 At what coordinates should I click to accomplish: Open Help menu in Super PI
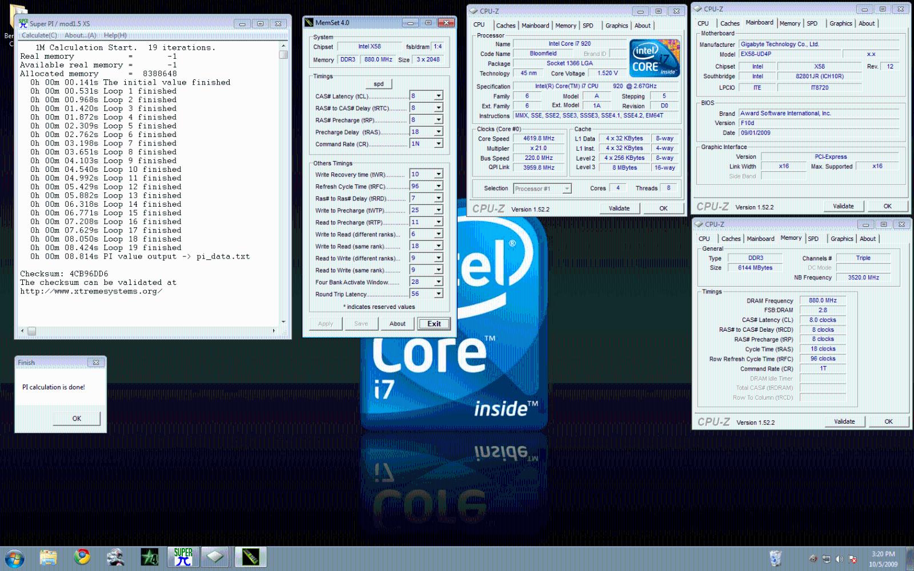(115, 35)
